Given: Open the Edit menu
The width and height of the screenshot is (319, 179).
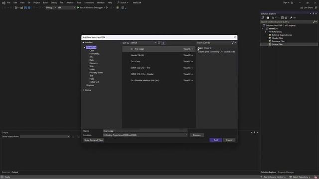Looking at the screenshot, I should click(15, 2).
